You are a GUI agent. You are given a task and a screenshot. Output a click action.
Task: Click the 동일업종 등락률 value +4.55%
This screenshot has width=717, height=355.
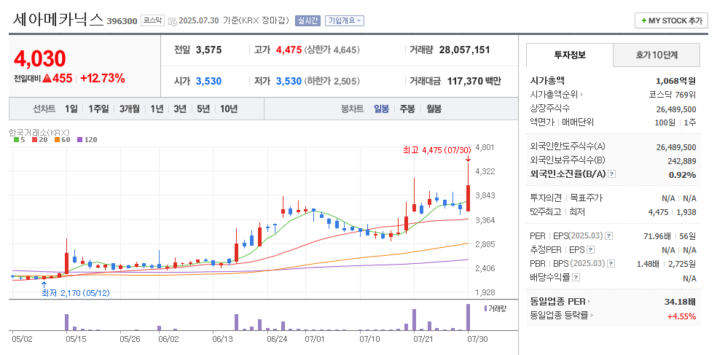click(681, 316)
